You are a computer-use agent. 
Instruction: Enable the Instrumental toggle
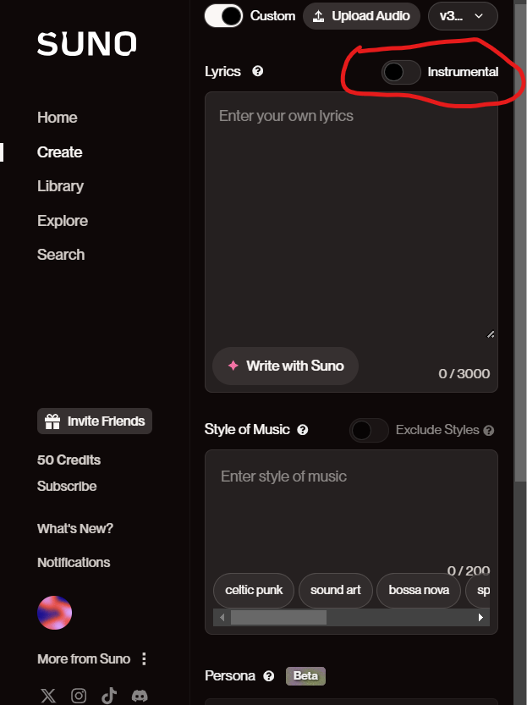401,72
